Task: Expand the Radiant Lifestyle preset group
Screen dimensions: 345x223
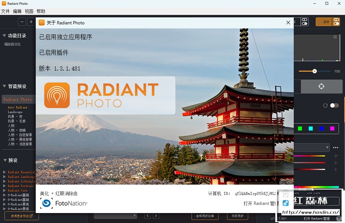Action: pos(4,181)
